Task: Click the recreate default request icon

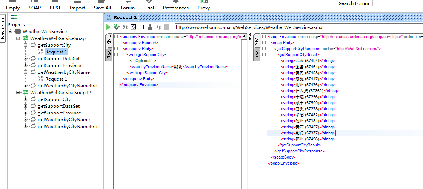Action: [134, 27]
